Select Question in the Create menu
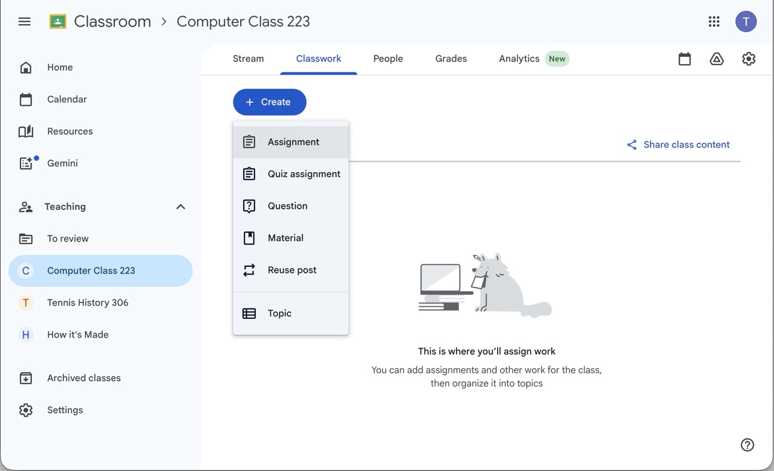Screen dimensions: 774x471 pyautogui.click(x=287, y=206)
